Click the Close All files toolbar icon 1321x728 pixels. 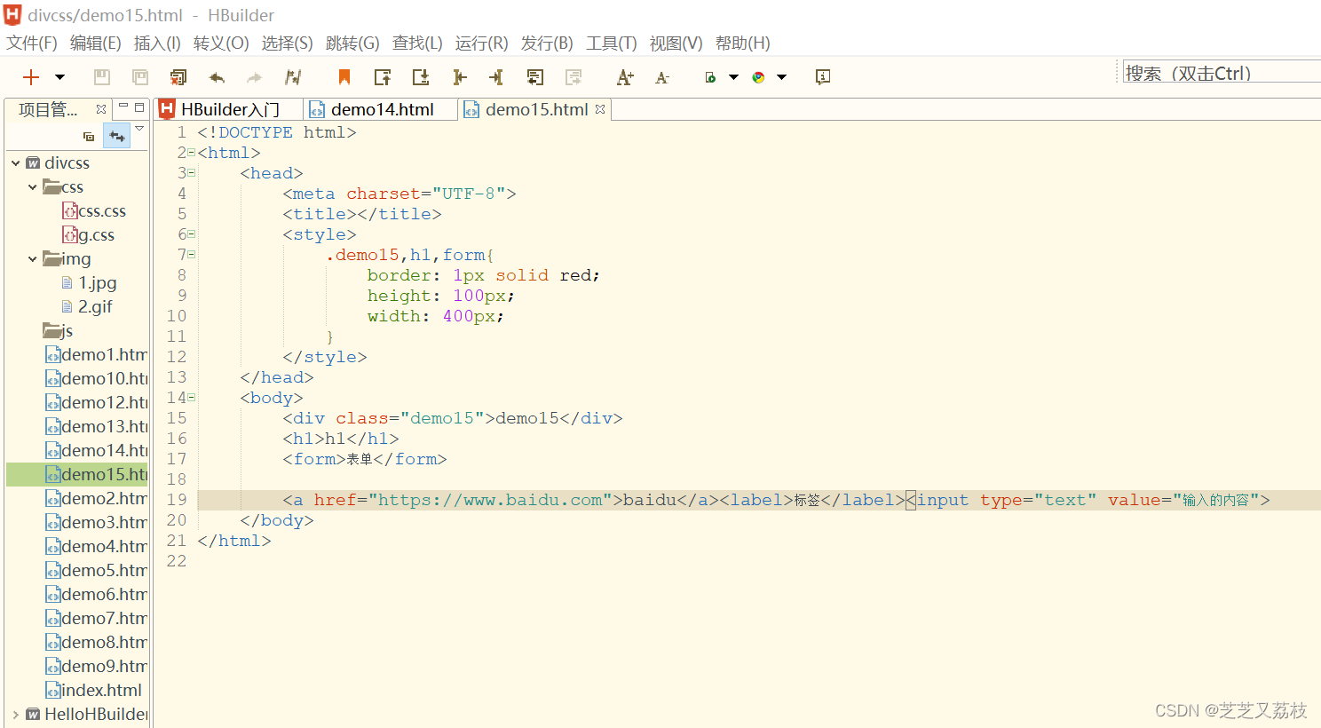pyautogui.click(x=178, y=77)
